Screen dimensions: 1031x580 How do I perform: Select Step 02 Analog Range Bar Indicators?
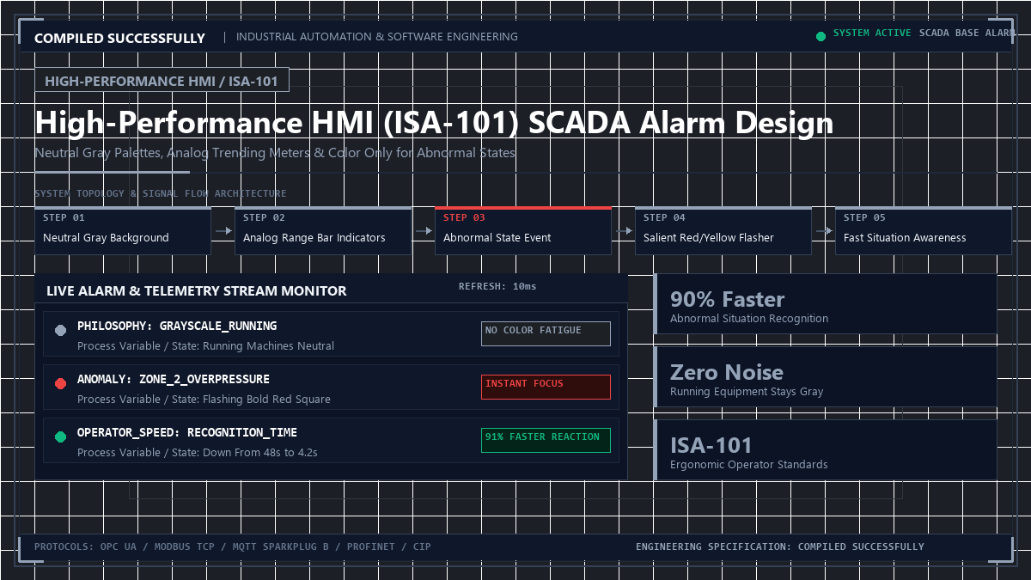[x=323, y=230]
